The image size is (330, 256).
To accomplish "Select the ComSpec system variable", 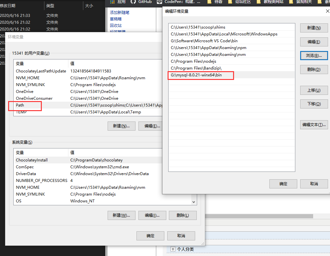I will tap(88, 167).
